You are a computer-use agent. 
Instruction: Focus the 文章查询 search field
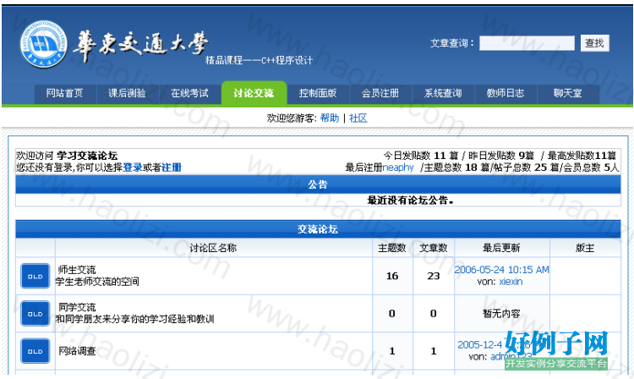(x=527, y=43)
